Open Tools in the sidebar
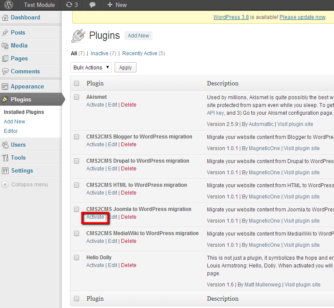This screenshot has height=308, width=334. pyautogui.click(x=18, y=157)
